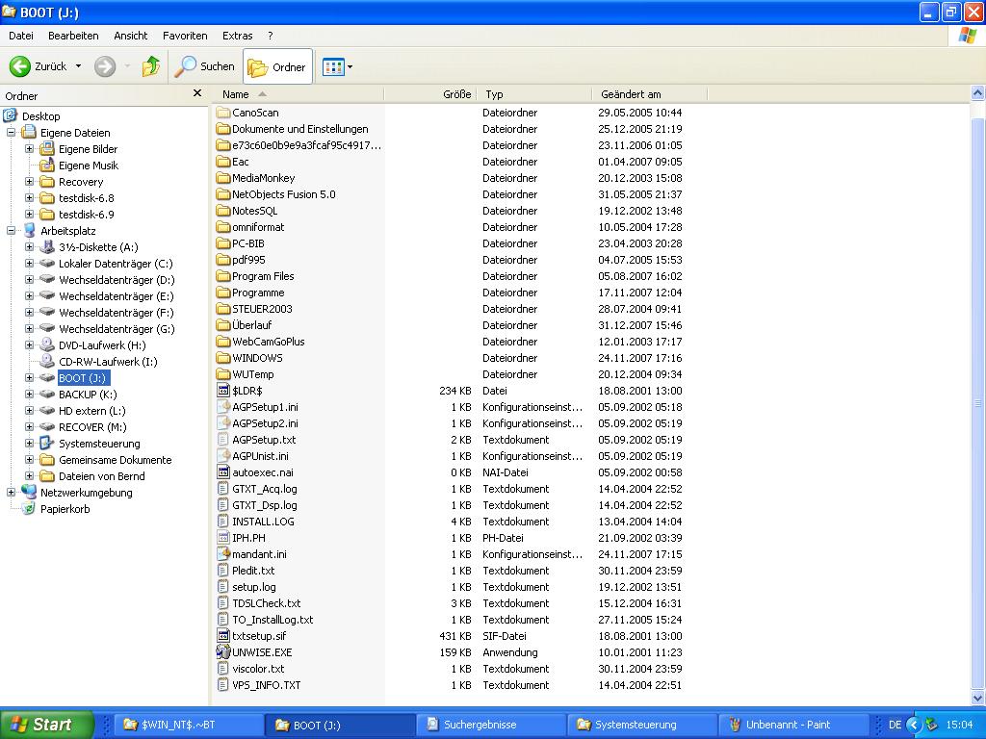The width and height of the screenshot is (986, 739).
Task: Click the folder-up toolbar icon
Action: coord(151,66)
